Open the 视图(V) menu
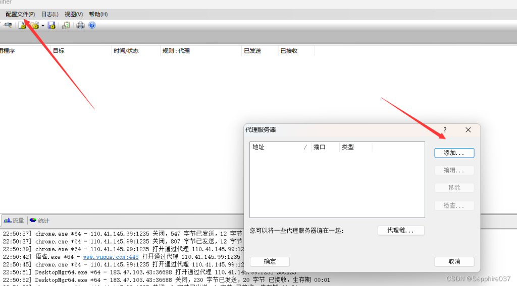This screenshot has height=286, width=517. 74,14
